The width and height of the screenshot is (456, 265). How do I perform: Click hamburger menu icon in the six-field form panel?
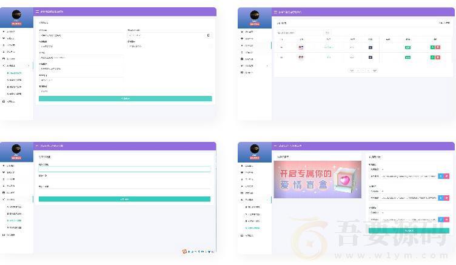(37, 12)
